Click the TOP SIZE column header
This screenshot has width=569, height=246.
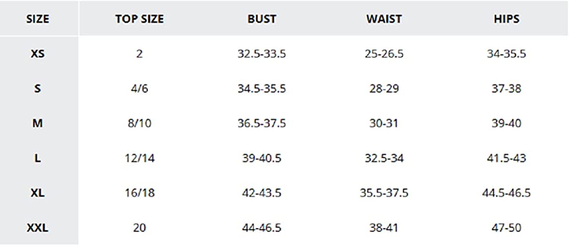coord(139,19)
